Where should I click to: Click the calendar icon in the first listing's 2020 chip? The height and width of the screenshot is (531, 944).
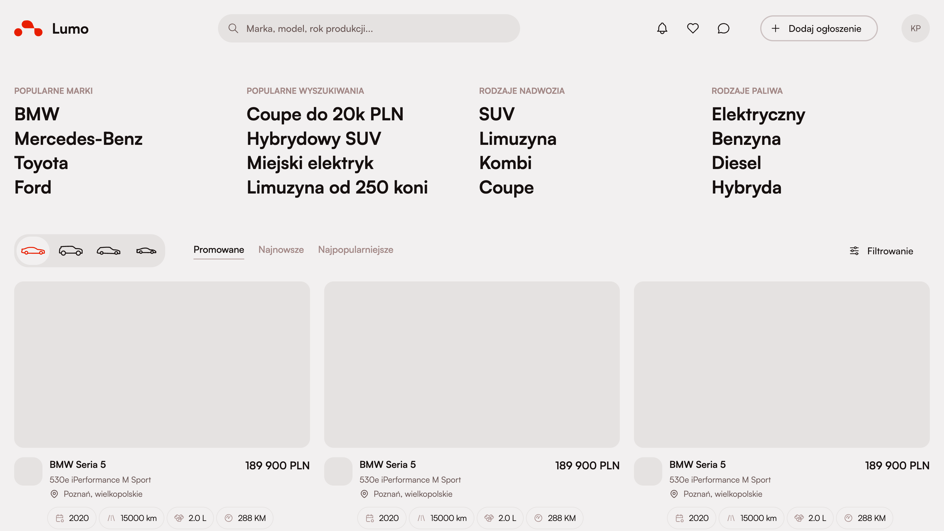[60, 518]
